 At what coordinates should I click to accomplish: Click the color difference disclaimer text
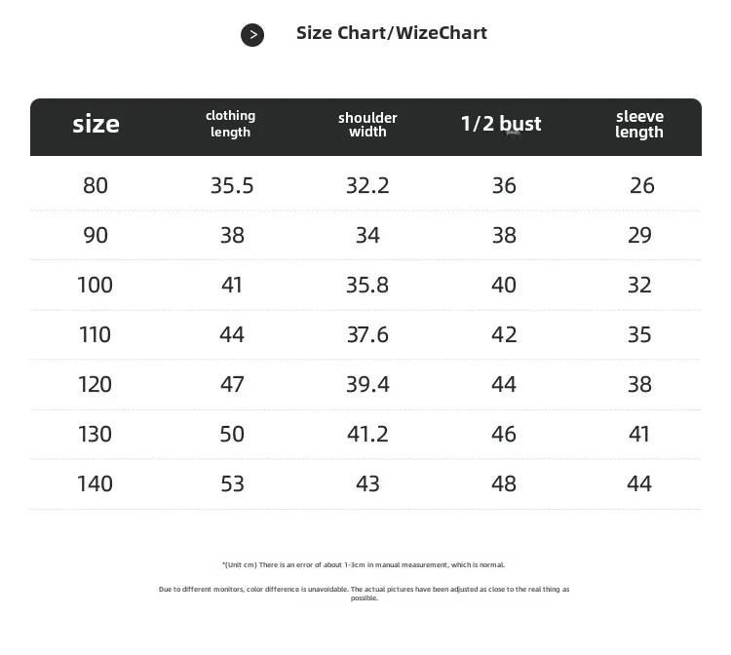click(x=365, y=594)
